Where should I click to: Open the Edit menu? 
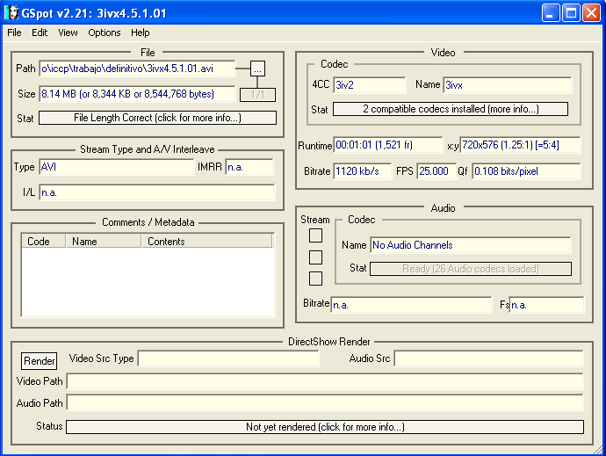pos(40,33)
